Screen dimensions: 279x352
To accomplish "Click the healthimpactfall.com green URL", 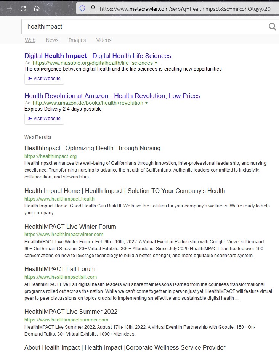I will pos(61,277).
